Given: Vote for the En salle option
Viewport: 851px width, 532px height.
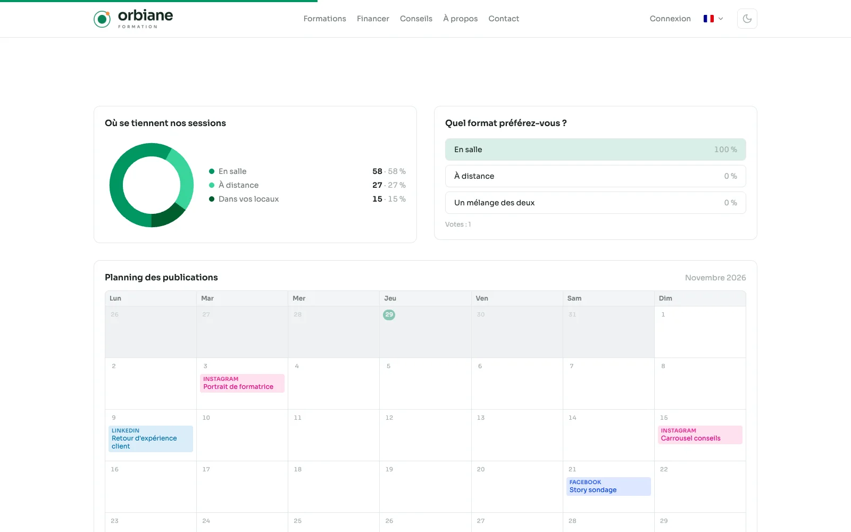Looking at the screenshot, I should pos(596,149).
